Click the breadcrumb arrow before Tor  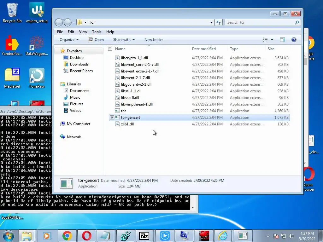pos(85,22)
